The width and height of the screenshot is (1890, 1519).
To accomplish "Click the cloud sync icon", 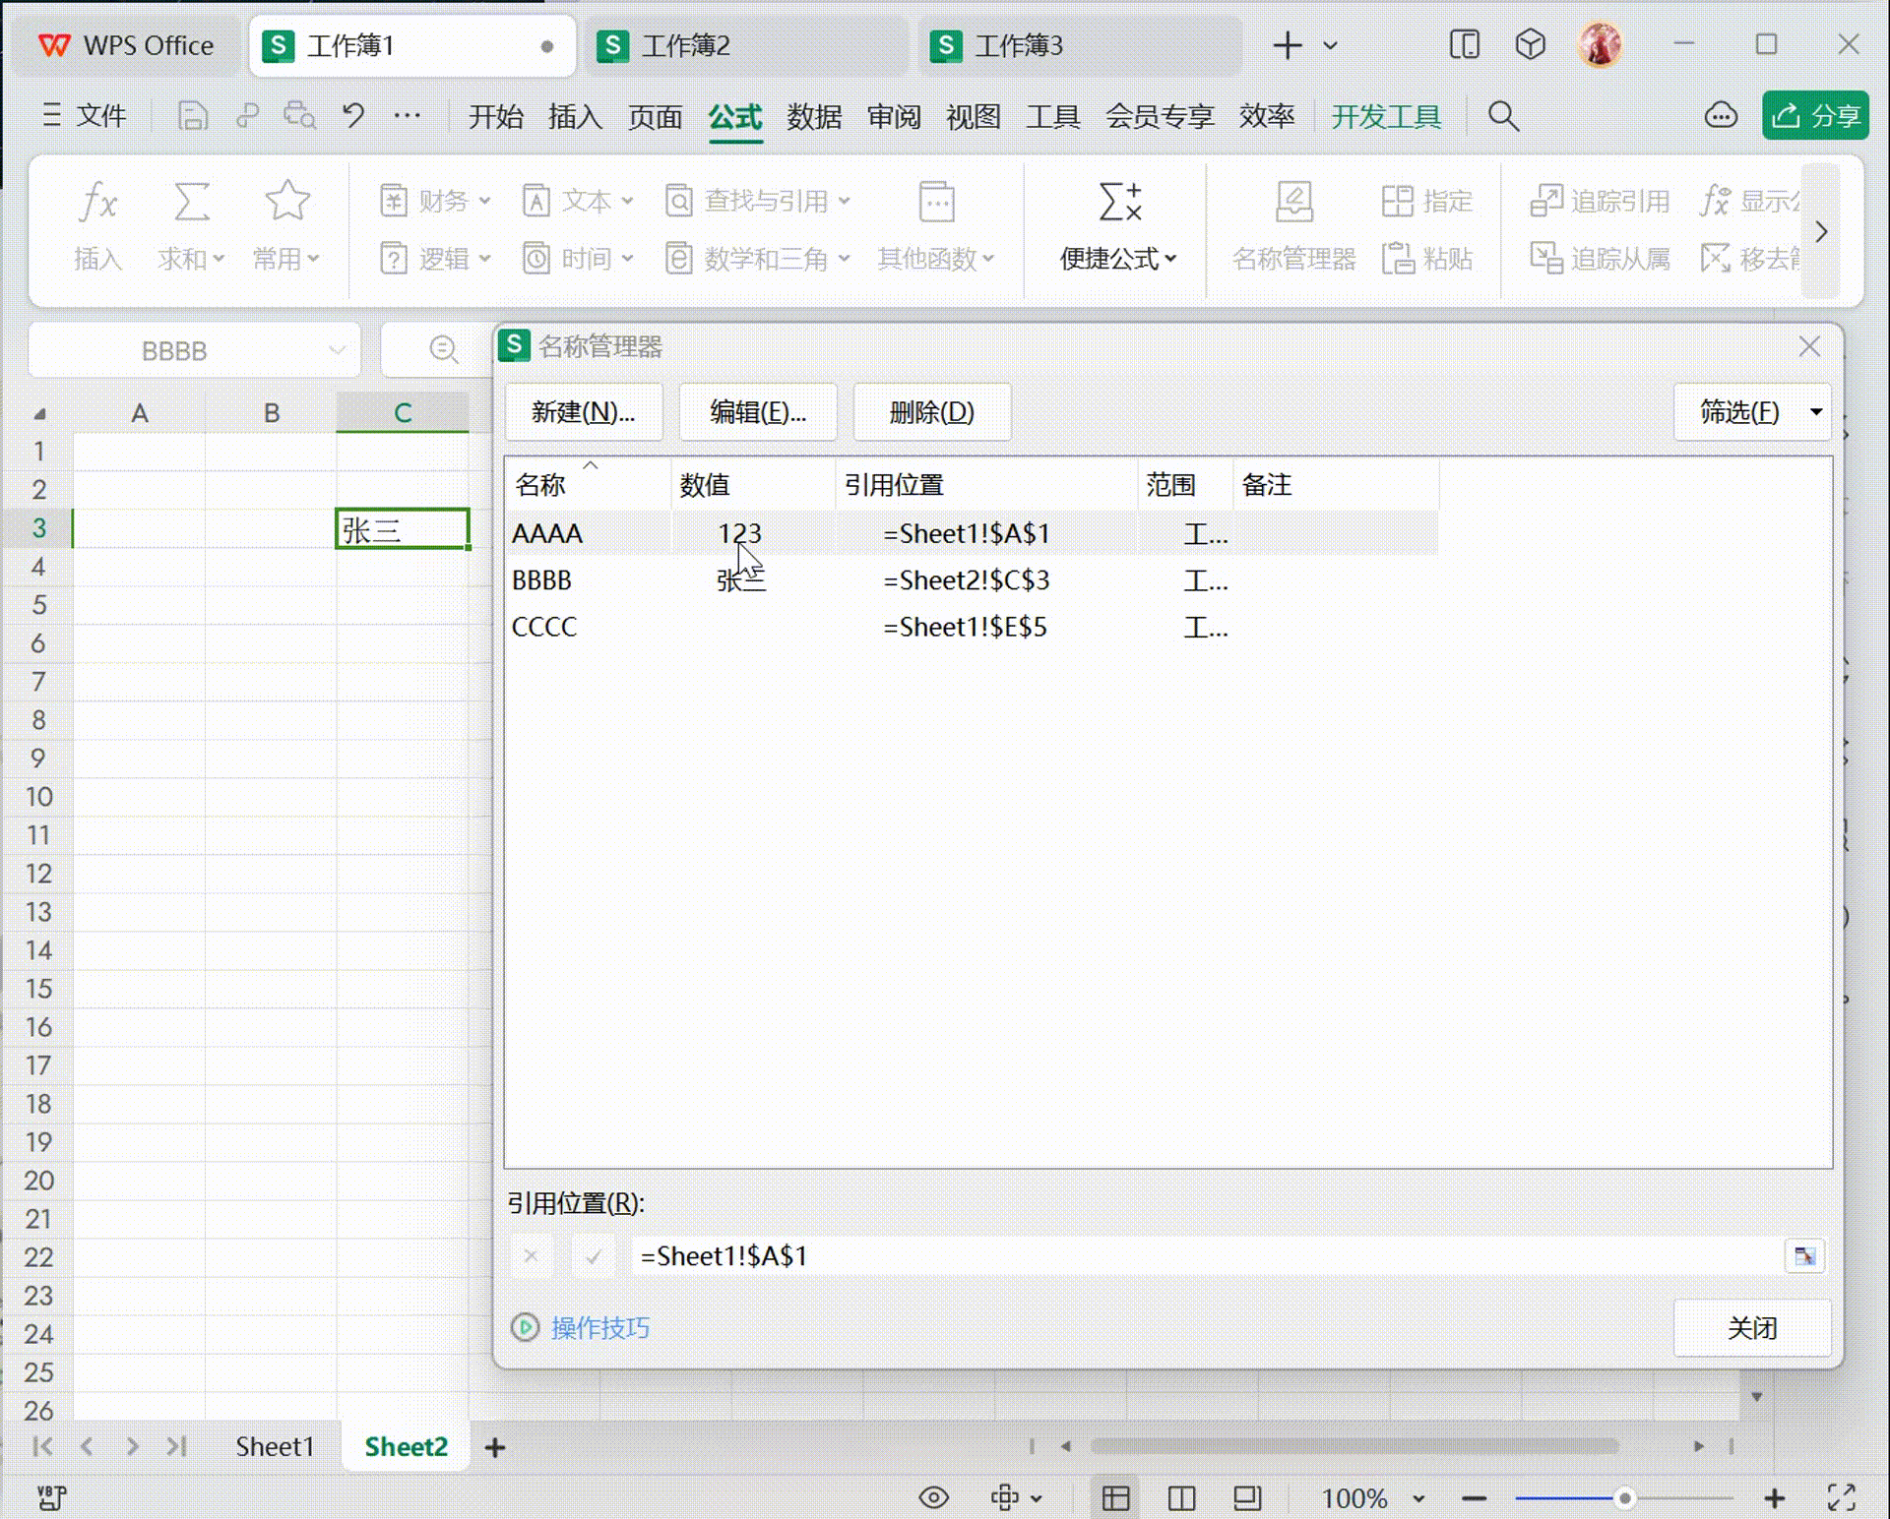I will 1720,116.
